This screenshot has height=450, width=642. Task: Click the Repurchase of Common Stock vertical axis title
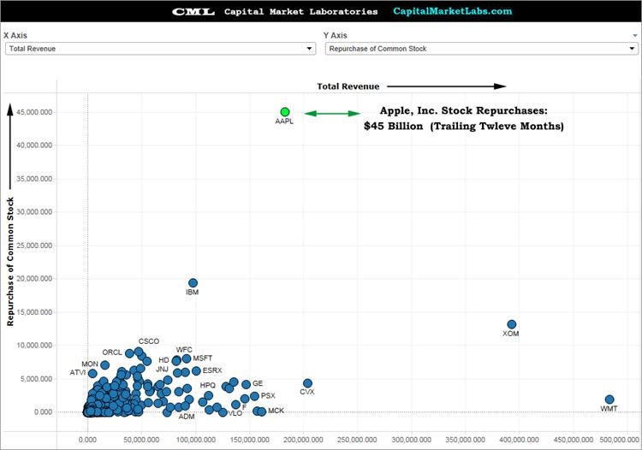pos(10,262)
